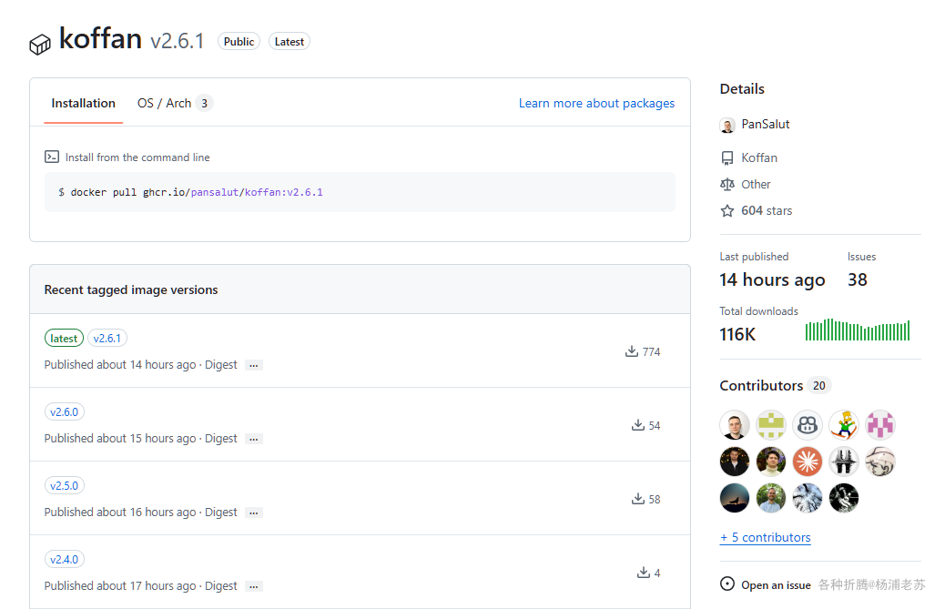Screen dimensions: 945x609
Task: Click the 604 stars text
Action: click(x=767, y=211)
